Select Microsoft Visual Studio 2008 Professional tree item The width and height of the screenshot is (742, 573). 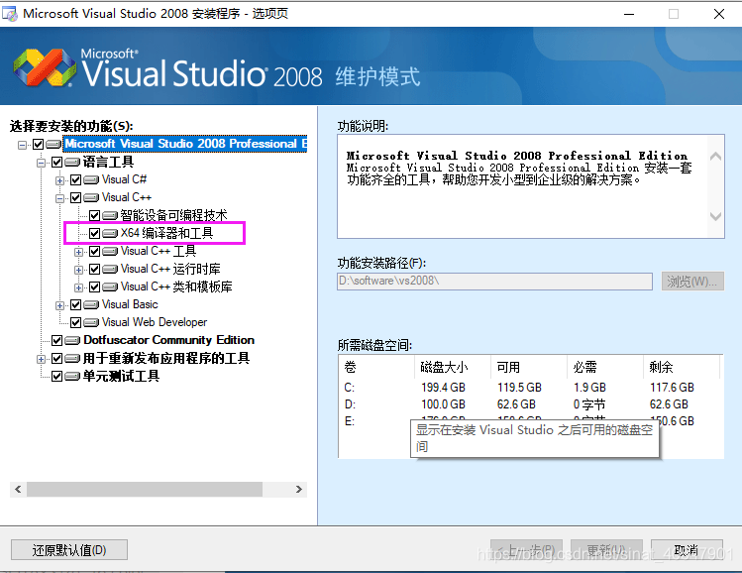(x=185, y=144)
